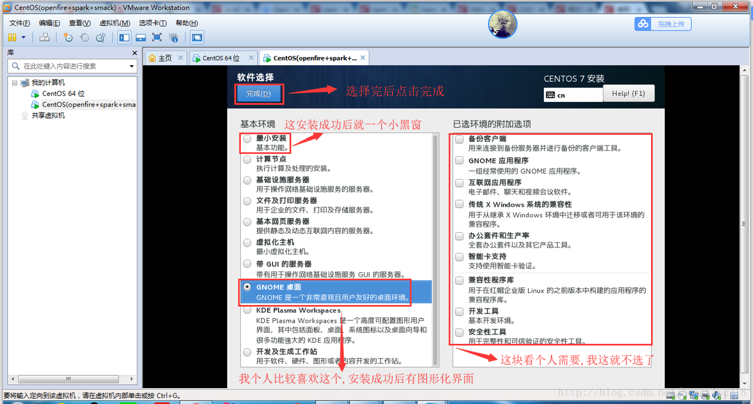The image size is (753, 404).
Task: Select 最小安装 radio button
Action: tap(247, 139)
